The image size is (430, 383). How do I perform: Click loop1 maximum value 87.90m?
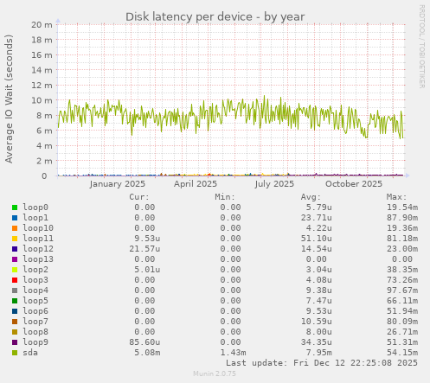point(402,218)
